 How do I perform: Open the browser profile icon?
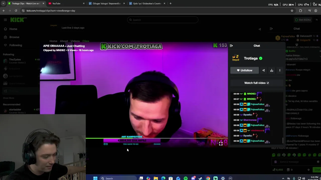[x=316, y=11]
